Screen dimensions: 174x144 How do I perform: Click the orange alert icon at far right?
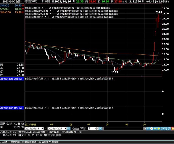[172, 128]
